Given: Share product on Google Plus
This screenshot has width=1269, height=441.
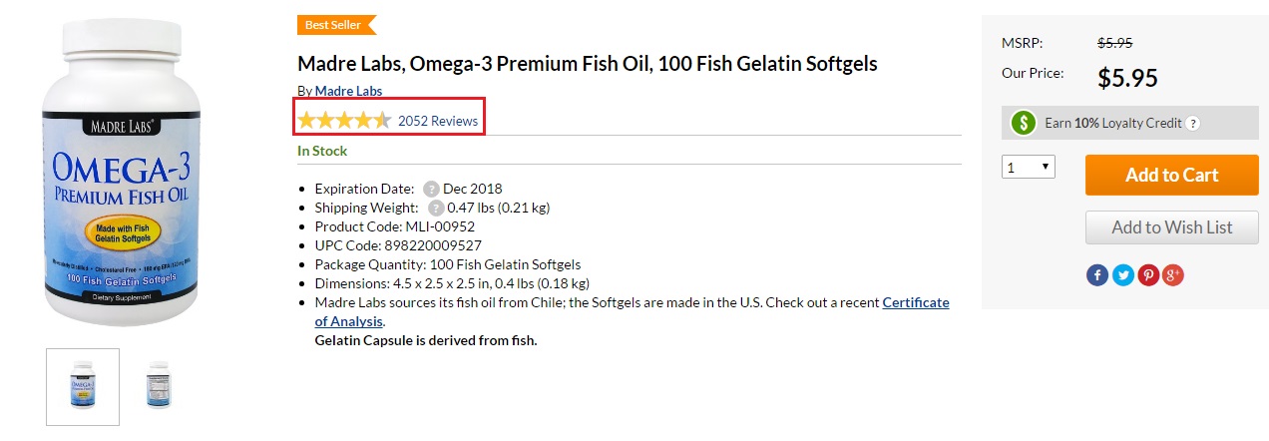Looking at the screenshot, I should [1173, 274].
